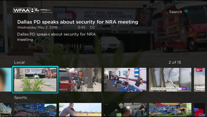Open the Sports football play thumbnail
Screen dimensions: 207x117
coord(170,110)
